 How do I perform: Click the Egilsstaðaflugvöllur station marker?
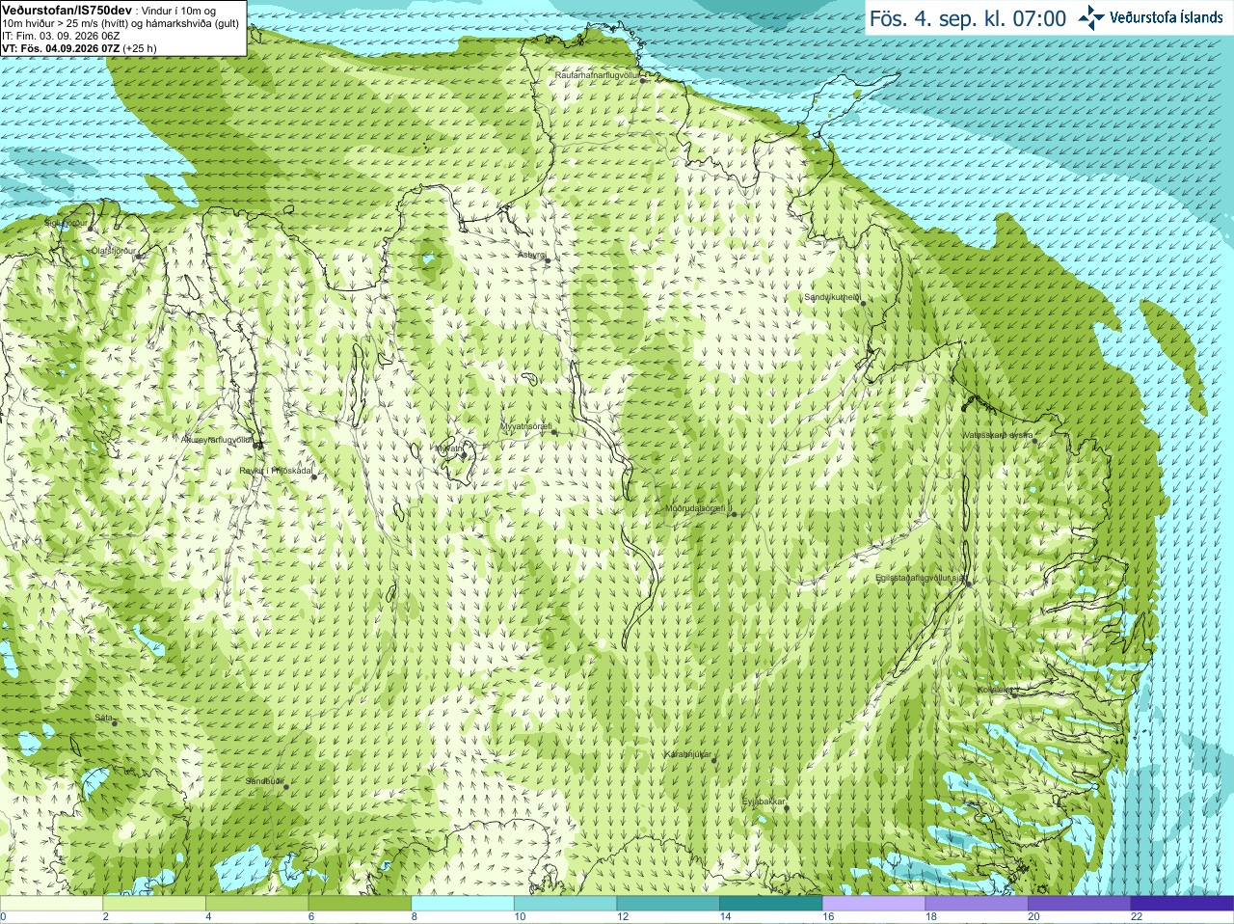coord(968,583)
